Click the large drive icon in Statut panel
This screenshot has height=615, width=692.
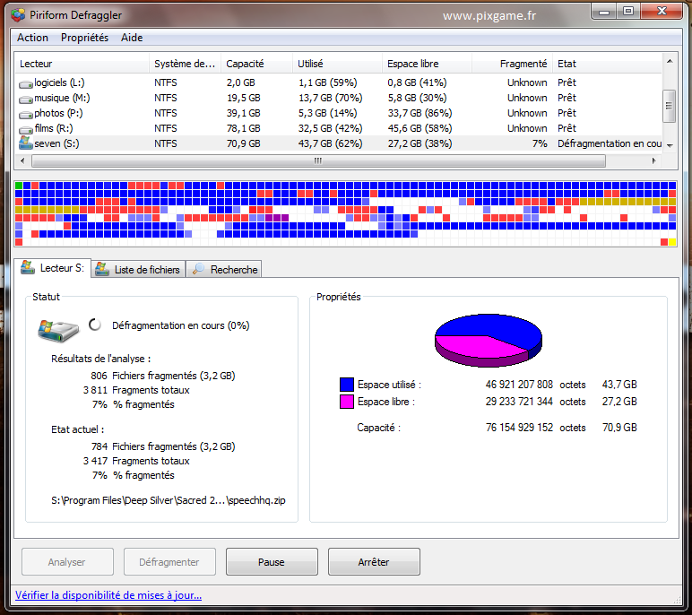pos(58,331)
